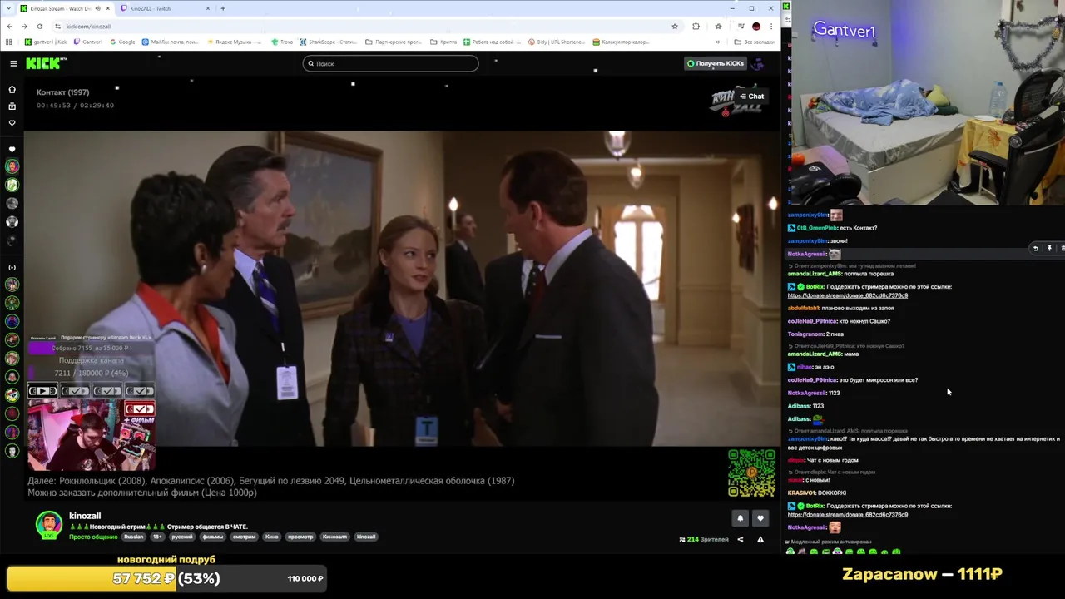Expand the sidebar recommended channels toggle
The image size is (1065, 599).
[x=12, y=267]
